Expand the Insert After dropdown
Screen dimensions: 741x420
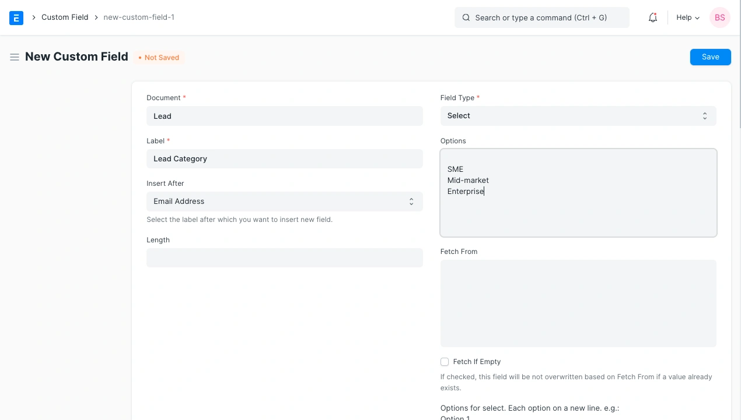pyautogui.click(x=284, y=202)
